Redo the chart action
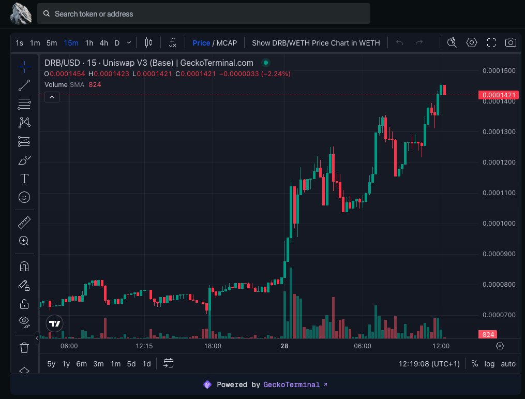 point(419,42)
